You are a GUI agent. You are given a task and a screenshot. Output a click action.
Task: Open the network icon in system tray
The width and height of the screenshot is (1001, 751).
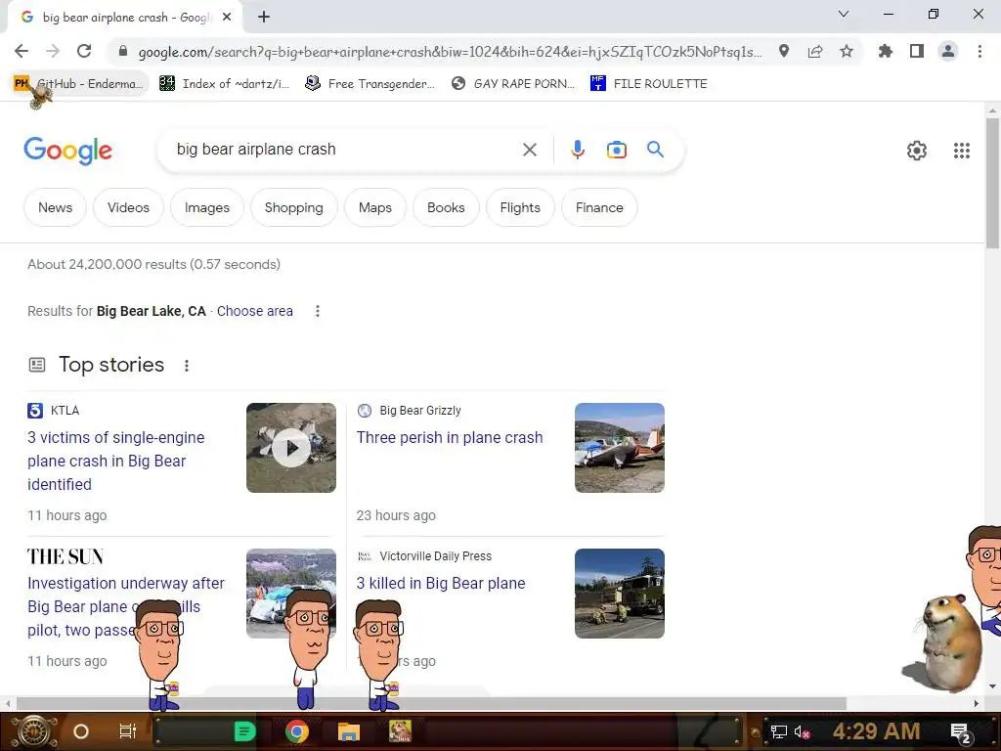pyautogui.click(x=779, y=731)
